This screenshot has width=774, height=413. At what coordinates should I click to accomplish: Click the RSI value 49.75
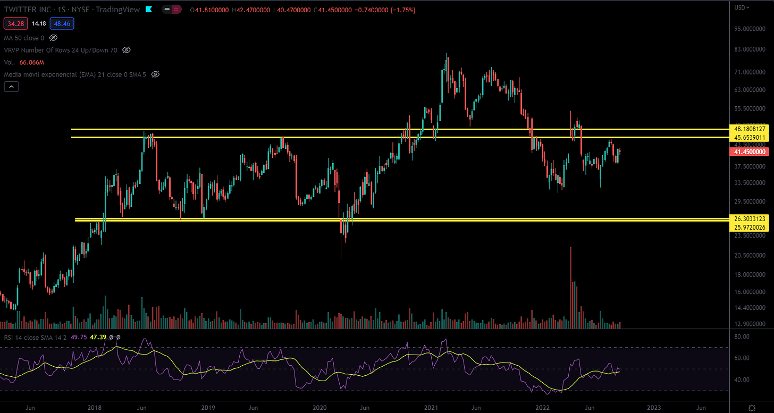[x=79, y=337]
